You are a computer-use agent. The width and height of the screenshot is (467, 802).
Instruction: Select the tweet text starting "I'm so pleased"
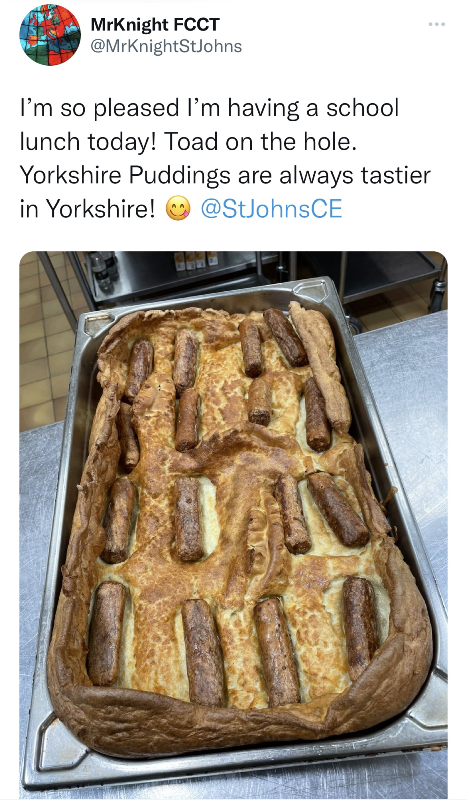point(225,158)
